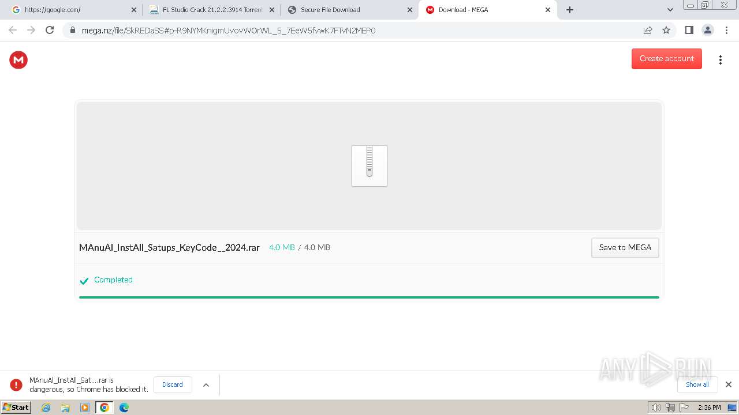Launch Internet Explorer from taskbar
The width and height of the screenshot is (739, 415).
(46, 408)
